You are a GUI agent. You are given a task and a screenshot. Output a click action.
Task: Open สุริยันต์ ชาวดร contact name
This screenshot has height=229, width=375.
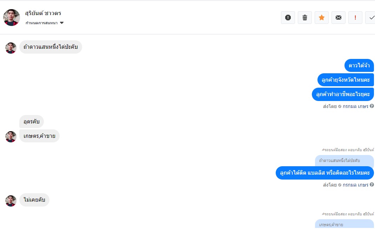click(43, 13)
